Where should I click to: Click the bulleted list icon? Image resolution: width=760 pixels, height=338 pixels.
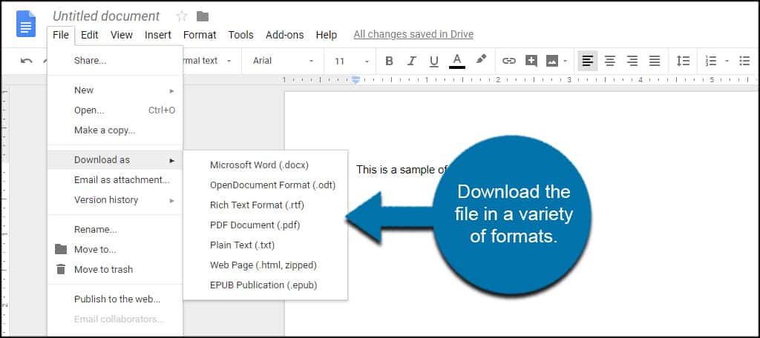pyautogui.click(x=744, y=61)
